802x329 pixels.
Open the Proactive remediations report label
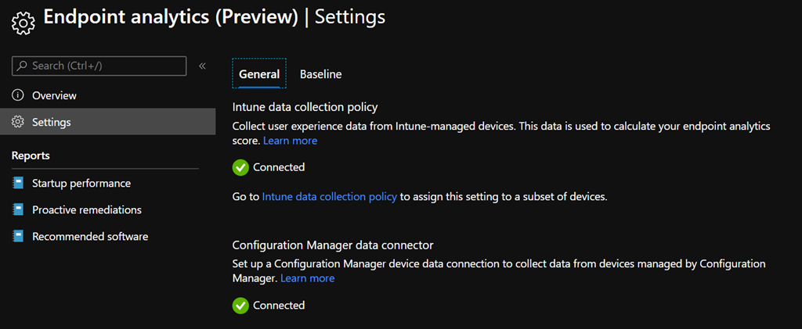(86, 210)
